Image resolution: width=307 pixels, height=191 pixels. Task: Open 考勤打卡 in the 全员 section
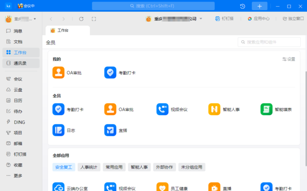pos(68,110)
